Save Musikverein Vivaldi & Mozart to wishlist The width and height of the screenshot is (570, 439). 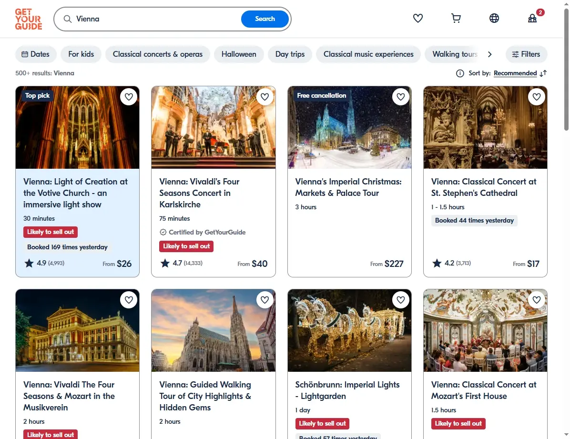pyautogui.click(x=129, y=300)
